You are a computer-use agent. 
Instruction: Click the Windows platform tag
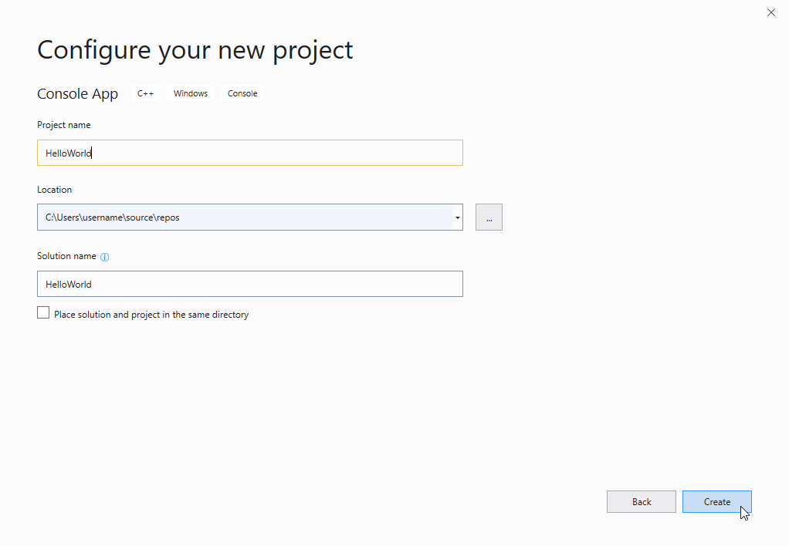click(190, 93)
